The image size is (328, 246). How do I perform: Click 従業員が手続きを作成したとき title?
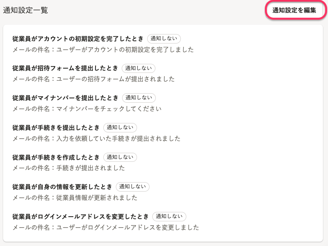pyautogui.click(x=56, y=157)
